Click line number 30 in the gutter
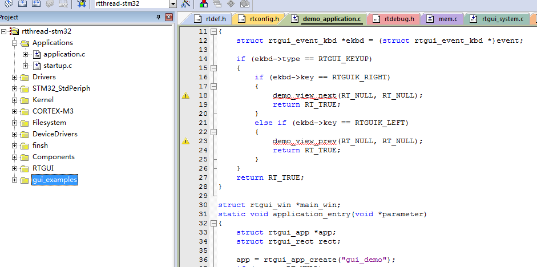 [x=203, y=205]
